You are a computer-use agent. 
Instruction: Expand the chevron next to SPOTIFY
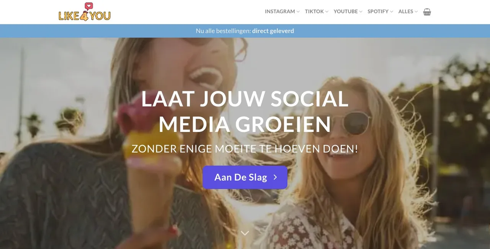[x=391, y=12]
